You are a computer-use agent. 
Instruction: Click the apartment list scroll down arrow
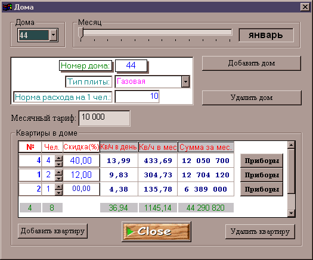point(292,213)
